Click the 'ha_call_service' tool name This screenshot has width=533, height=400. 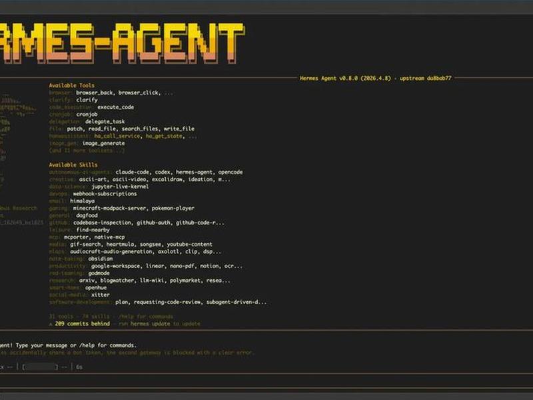pyautogui.click(x=117, y=136)
